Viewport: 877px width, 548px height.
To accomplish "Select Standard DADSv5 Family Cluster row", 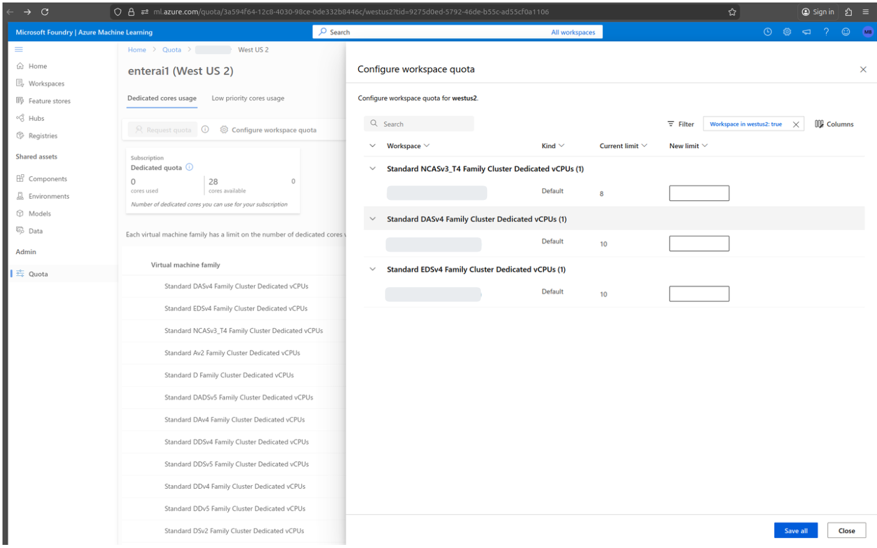I will tap(232, 397).
